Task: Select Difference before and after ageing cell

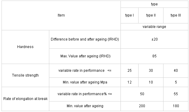Action: (85, 39)
